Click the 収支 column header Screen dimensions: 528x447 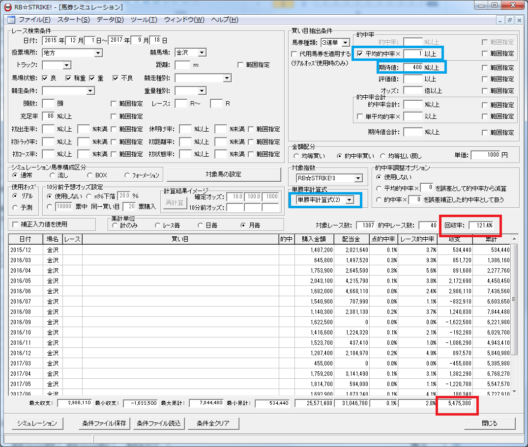pos(455,239)
